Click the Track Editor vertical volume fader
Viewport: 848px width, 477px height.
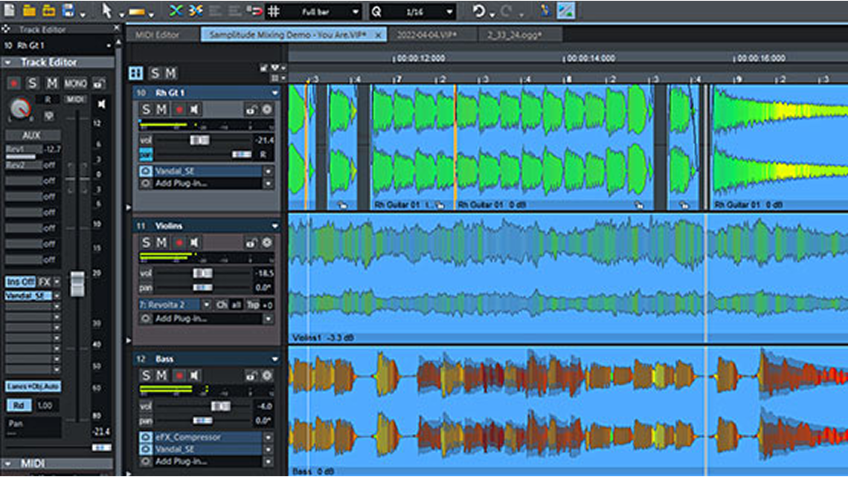click(x=77, y=284)
